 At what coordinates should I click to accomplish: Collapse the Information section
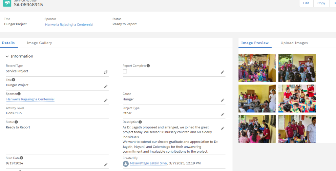pos(7,56)
